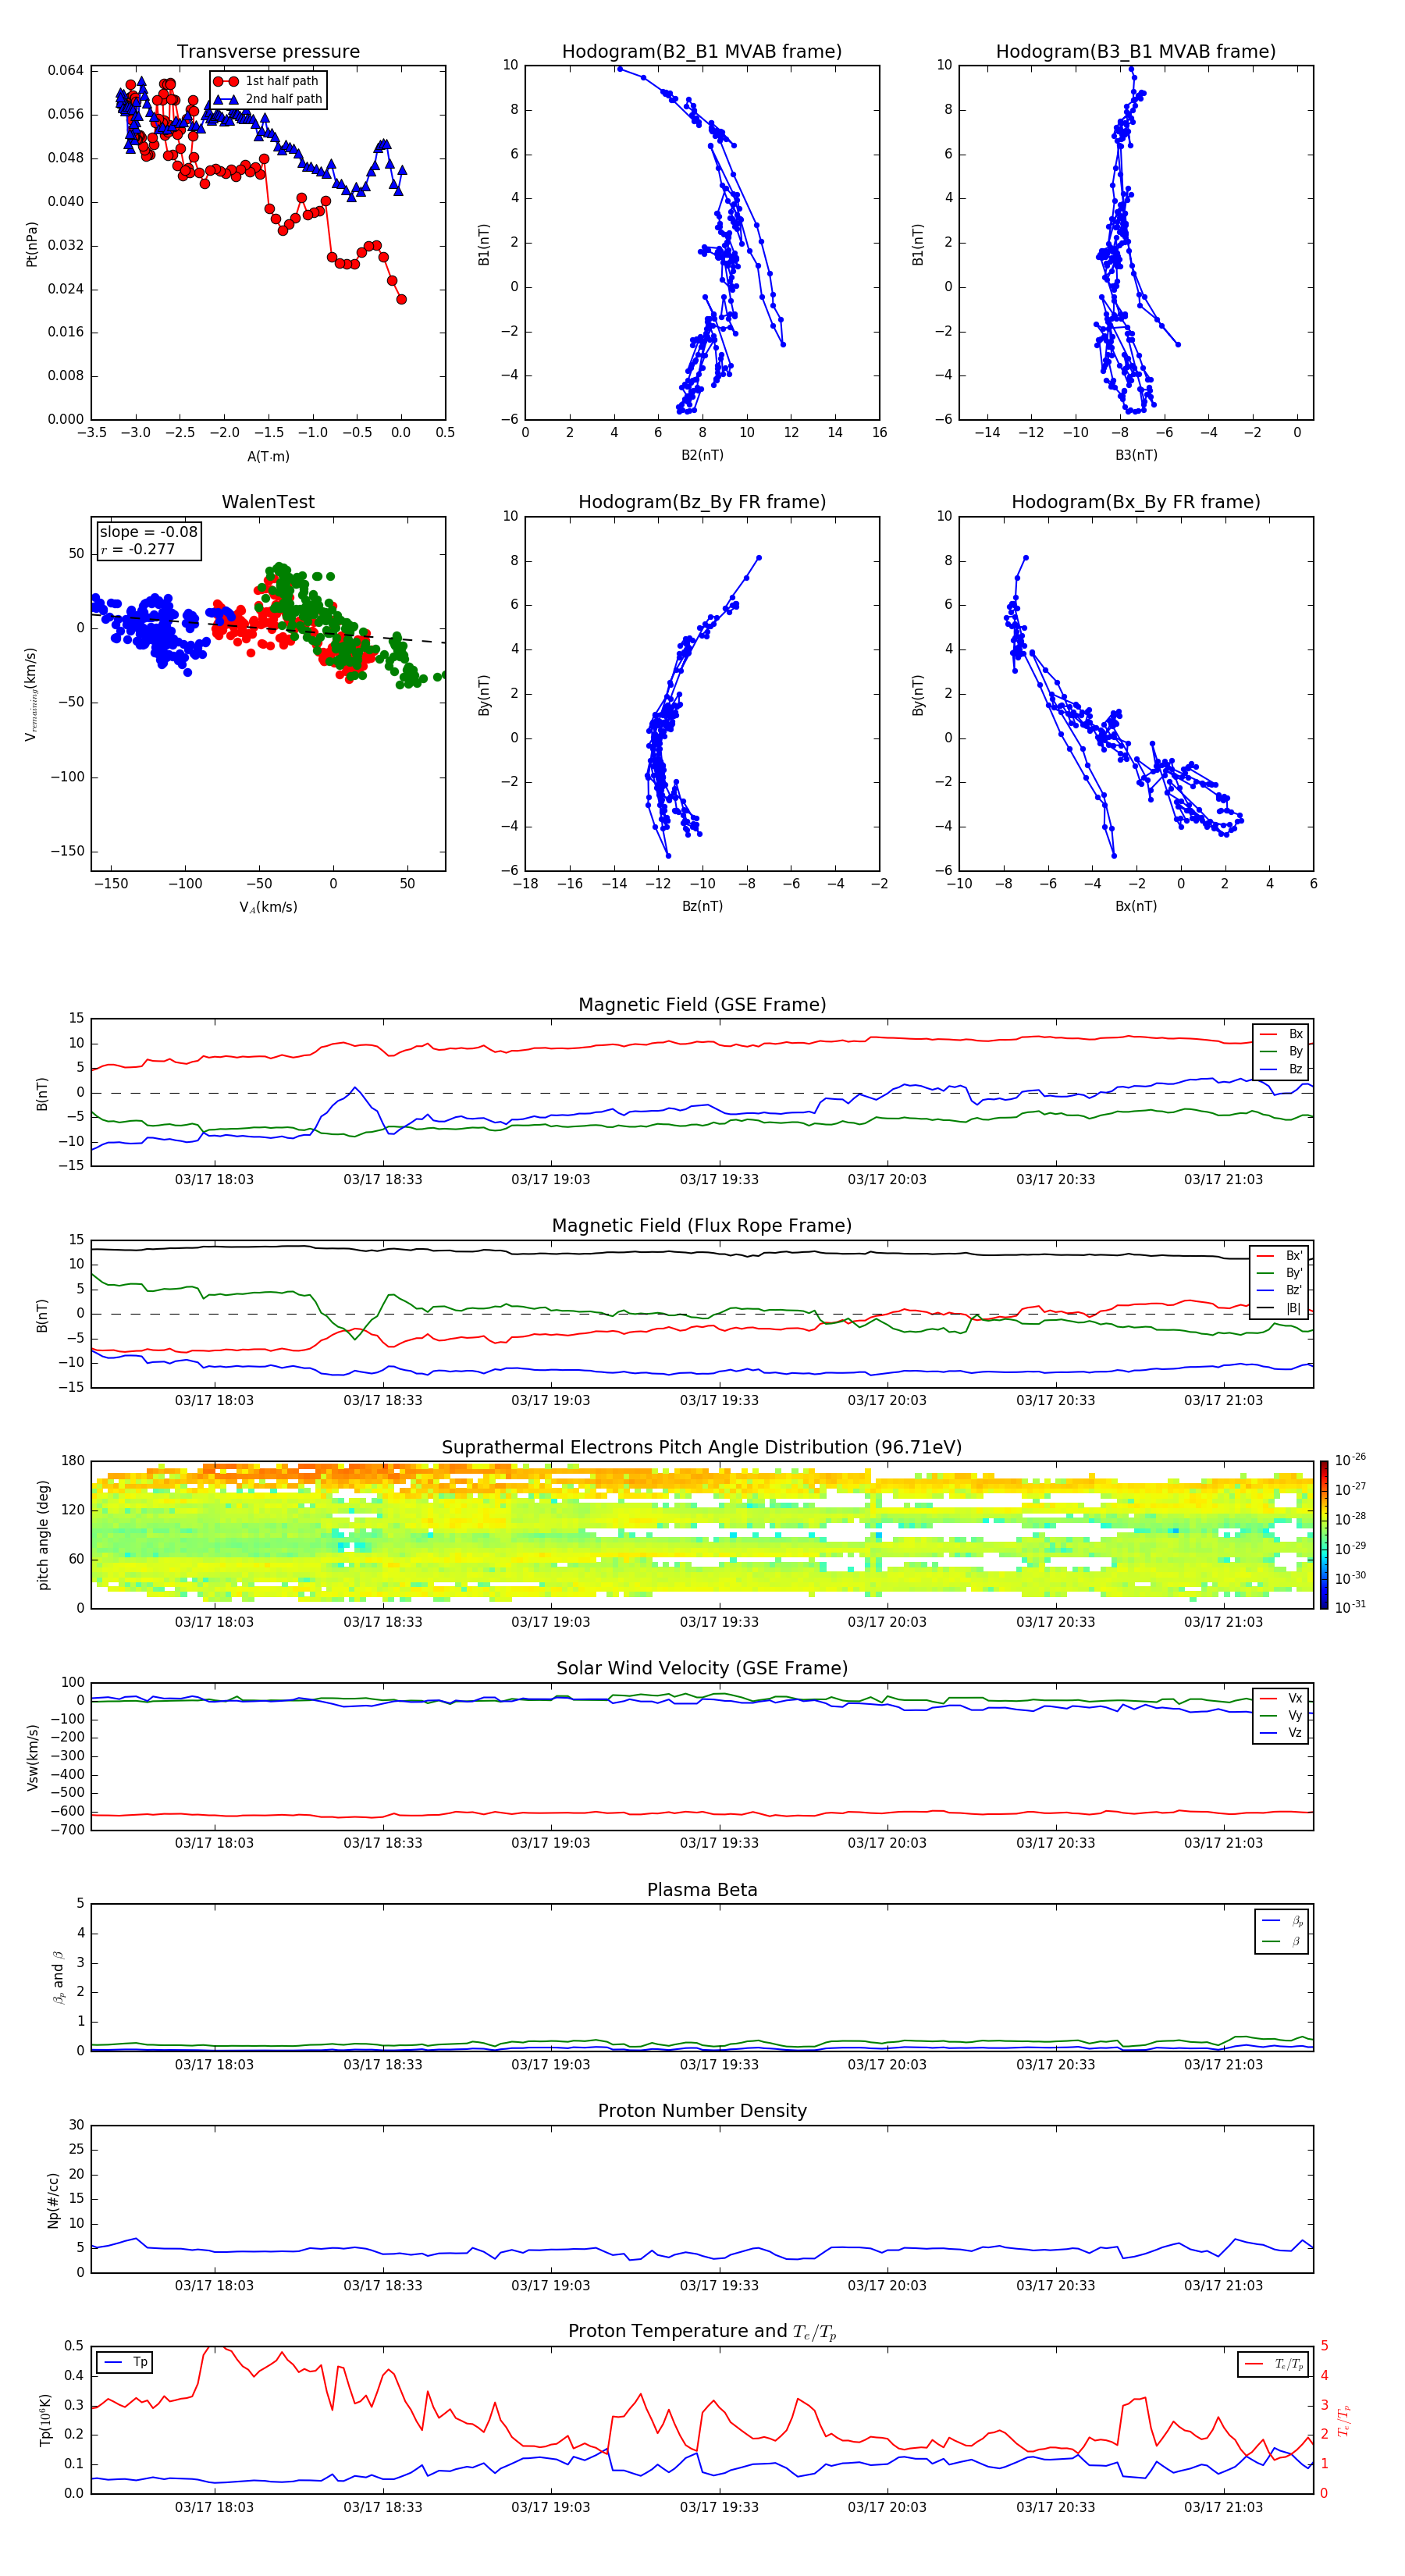Screen dimensions: 1405x2576
Task: Click the 'Vx' velocity legend entry
Action: 1282,1699
